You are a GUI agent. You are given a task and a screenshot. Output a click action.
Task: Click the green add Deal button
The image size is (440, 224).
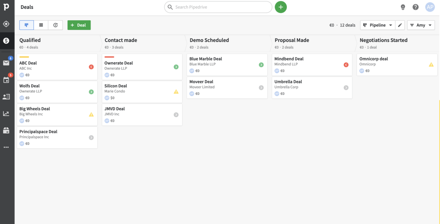(x=79, y=25)
